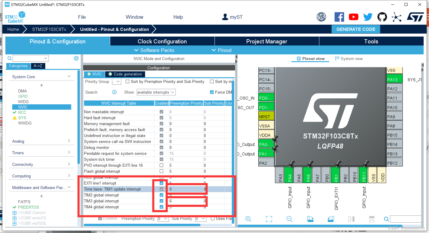Open the categories settings gear
The image size is (429, 233).
[76, 58]
